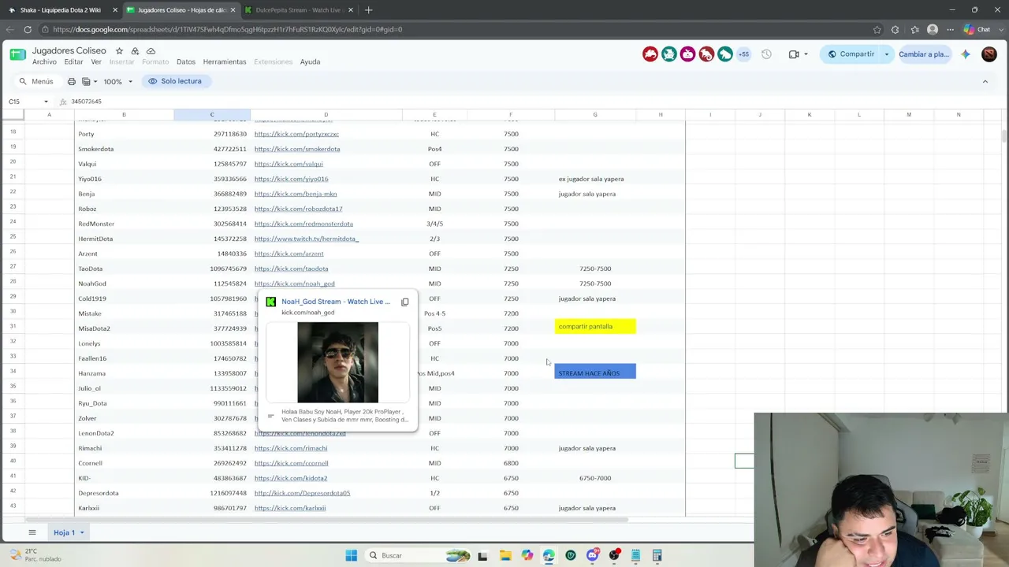Screen dimensions: 1009x567
Task: Open the kick.com/valqui link
Action: click(289, 164)
